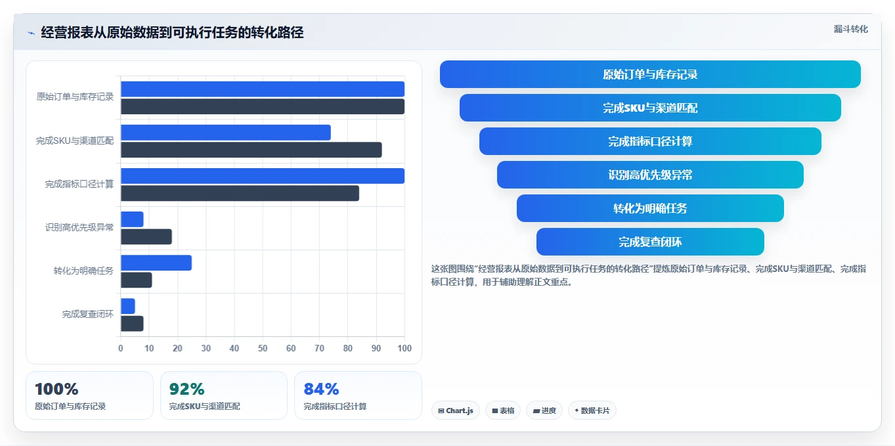Select the 漏斗转化 tag in header
The image size is (895, 446).
coord(851,29)
